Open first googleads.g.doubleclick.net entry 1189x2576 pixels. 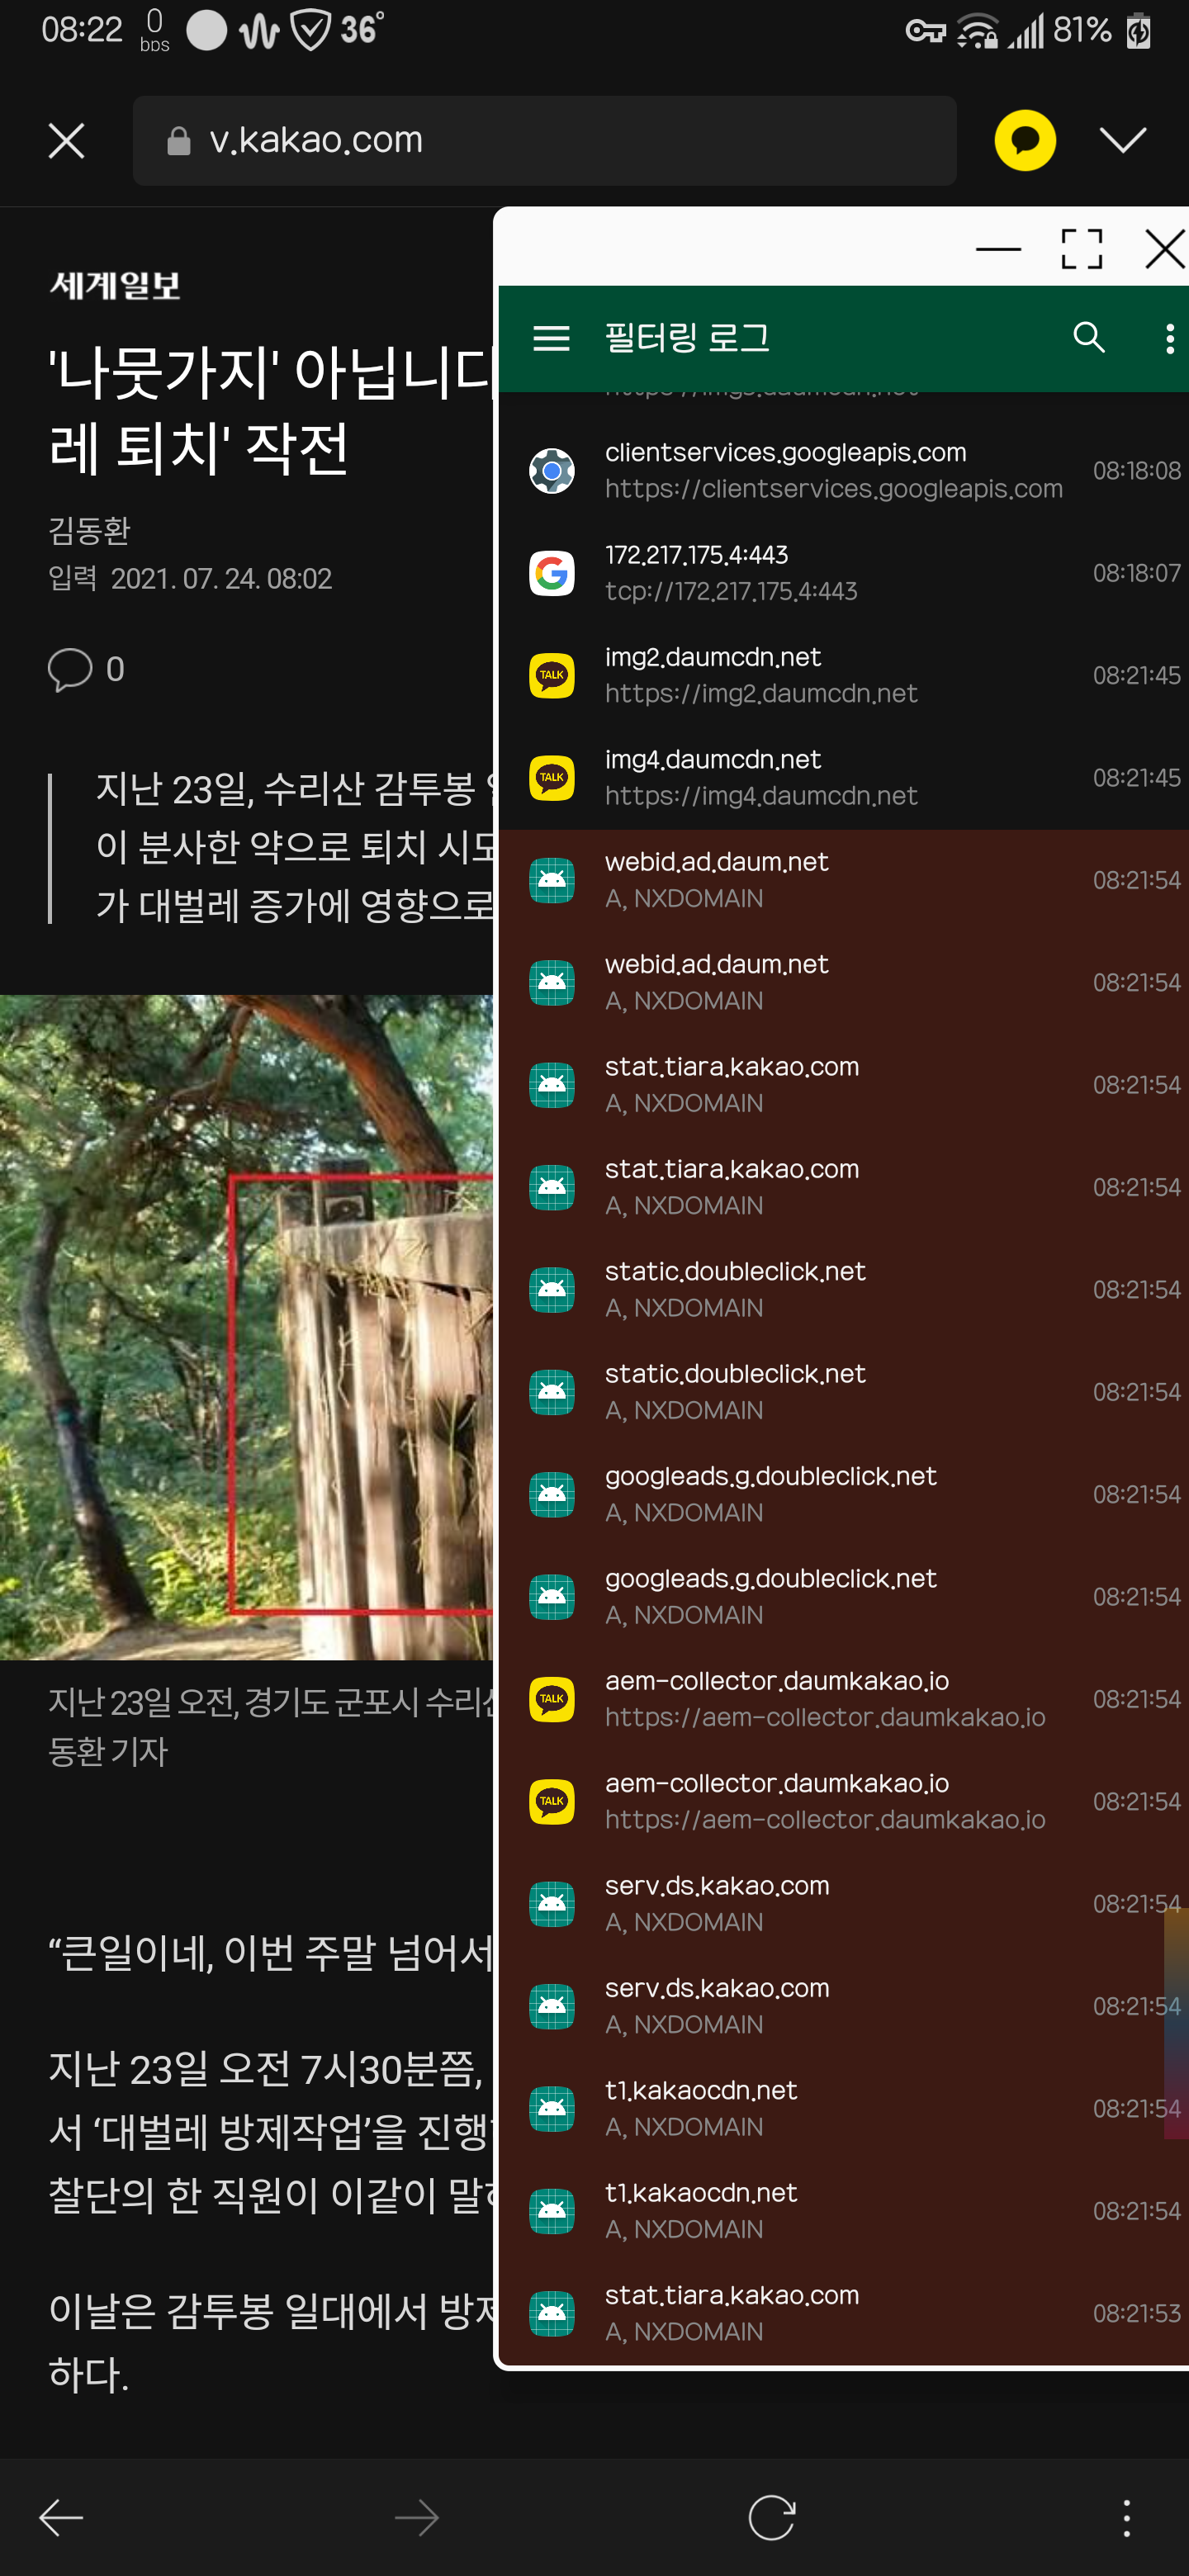[x=843, y=1494]
